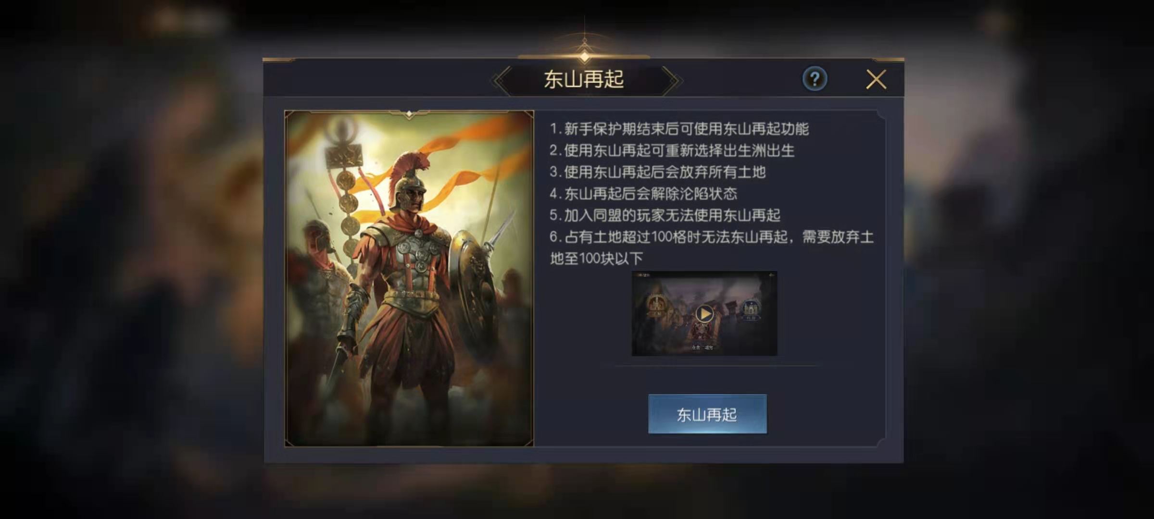Click the blue castle emblem in video preview
Screen dimensions: 1154x519
(751, 309)
